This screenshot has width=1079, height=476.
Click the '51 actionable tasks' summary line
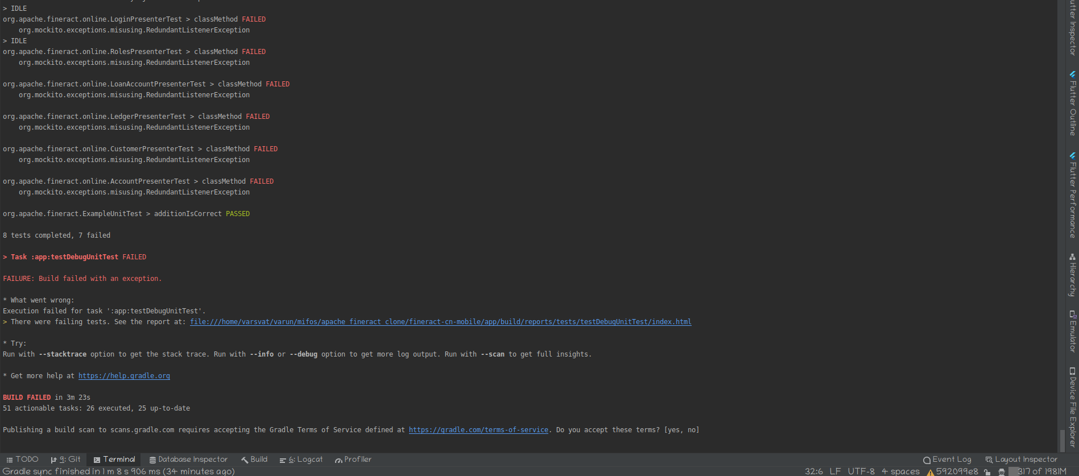pos(97,408)
